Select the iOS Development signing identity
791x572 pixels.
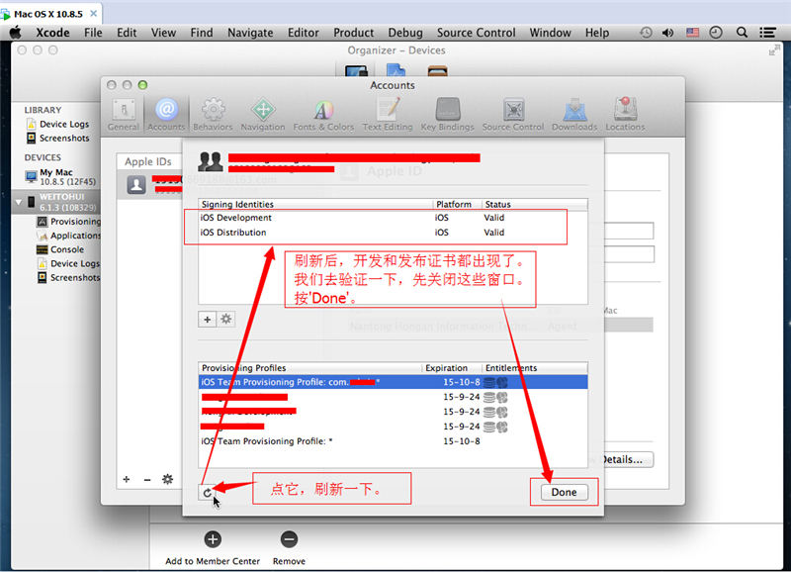tap(393, 218)
